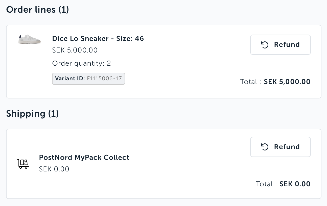
Task: Click the Variant ID F1115006-17 badge
Action: [x=88, y=79]
